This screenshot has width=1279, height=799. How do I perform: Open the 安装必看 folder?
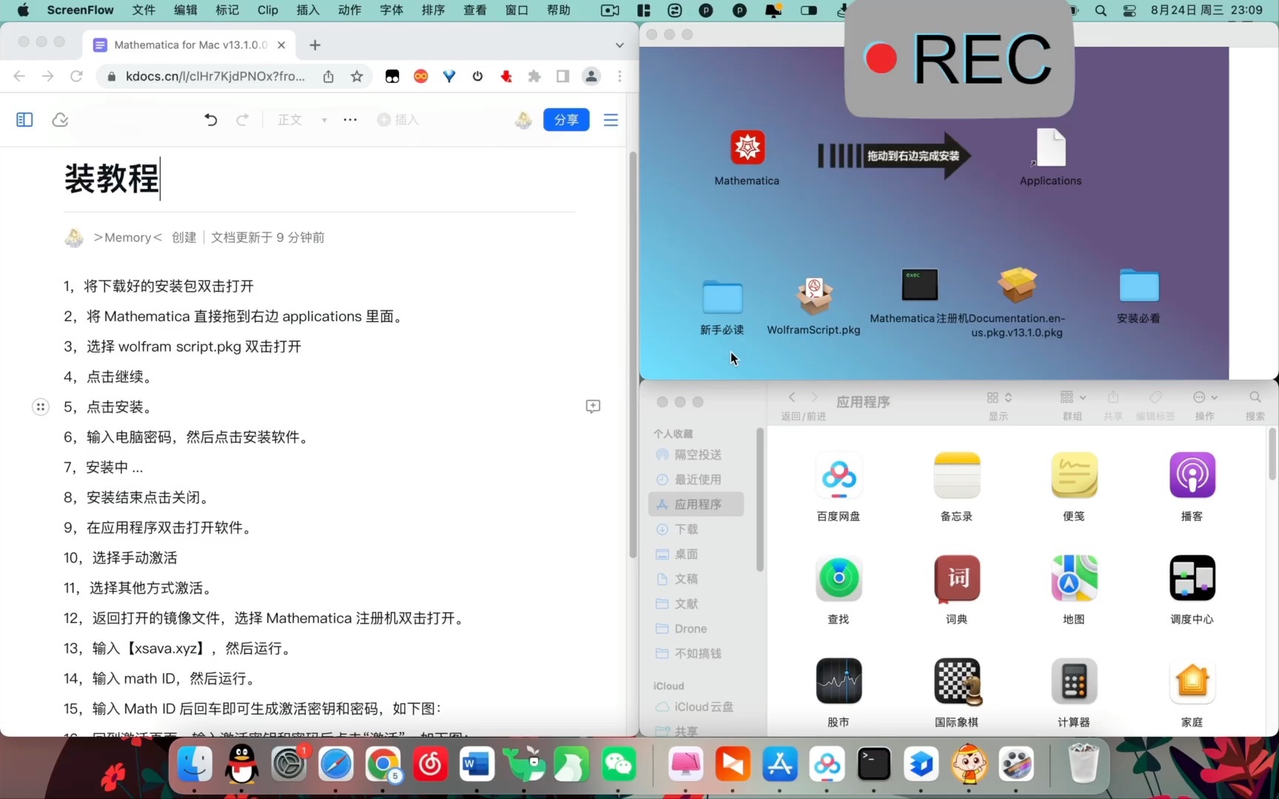tap(1138, 285)
